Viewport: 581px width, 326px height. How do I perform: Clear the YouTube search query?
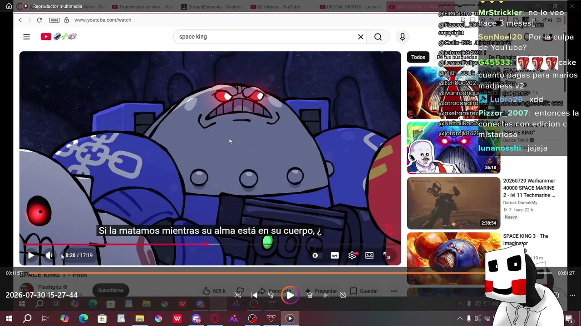(x=361, y=37)
